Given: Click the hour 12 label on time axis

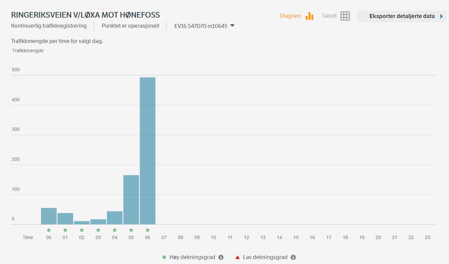Looking at the screenshot, I should point(246,237).
